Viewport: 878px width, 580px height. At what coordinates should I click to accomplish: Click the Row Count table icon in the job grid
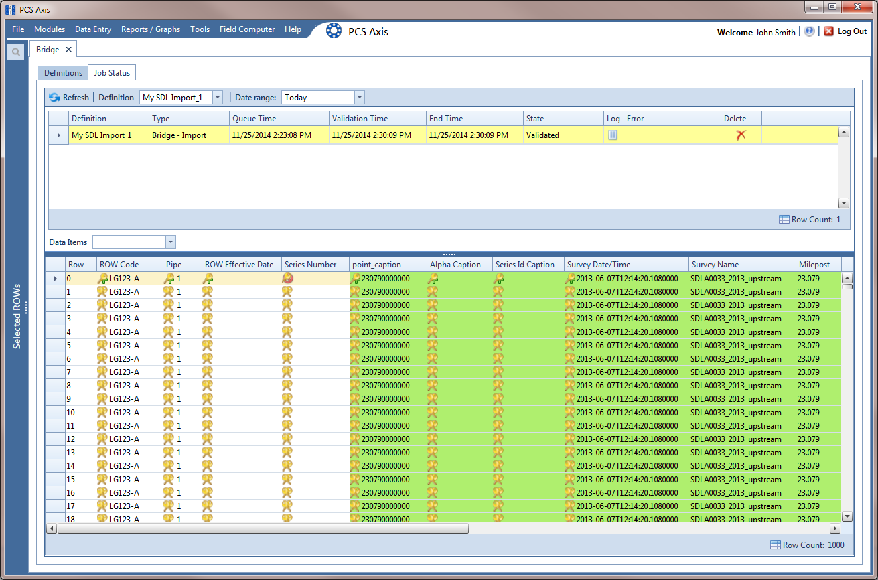(x=784, y=220)
